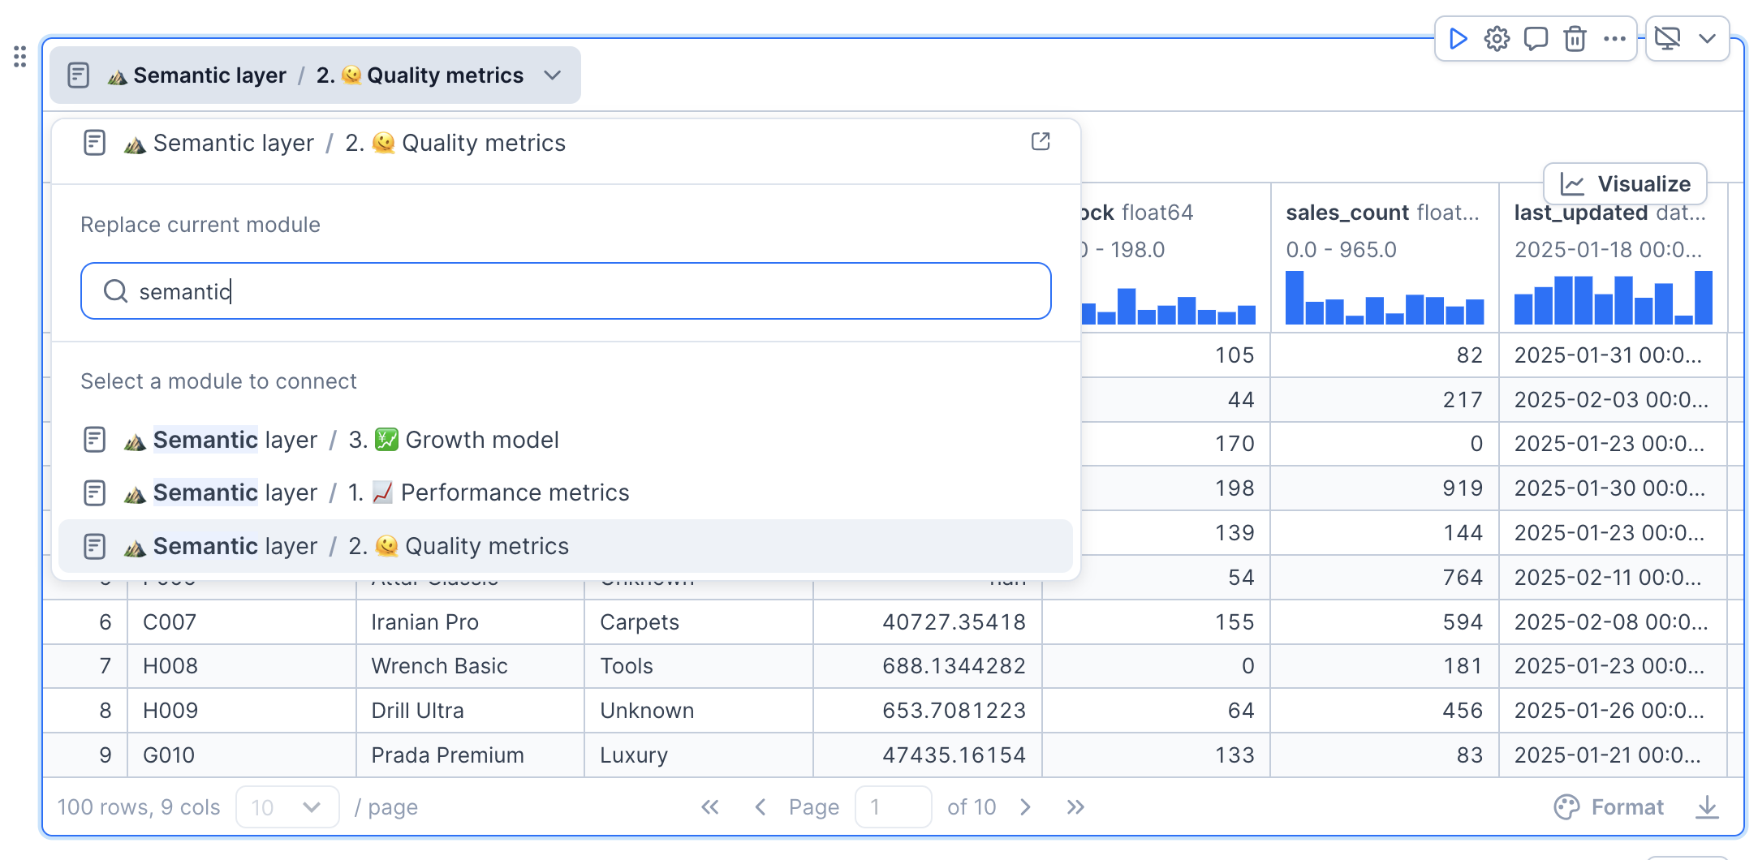Image resolution: width=1758 pixels, height=860 pixels.
Task: Click the hidden-display screen icon
Action: pyautogui.click(x=1668, y=39)
